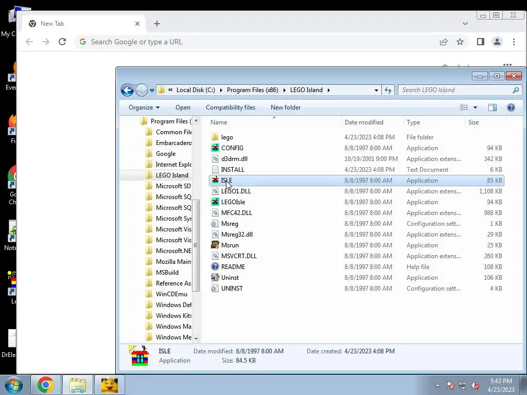Screen dimensions: 527x395
Task: Click taskbar clock 5:43 PM
Action: click(x=501, y=381)
